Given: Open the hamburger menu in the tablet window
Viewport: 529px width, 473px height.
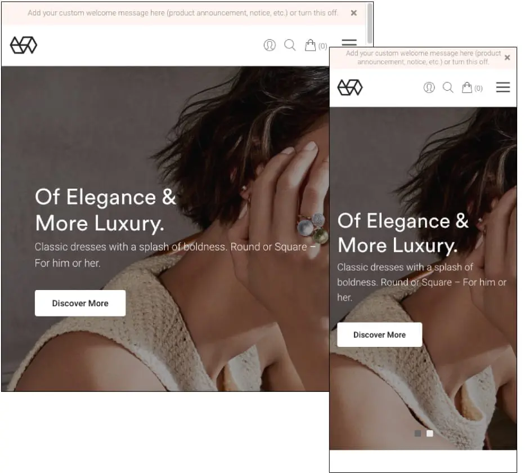Looking at the screenshot, I should pyautogui.click(x=349, y=43).
